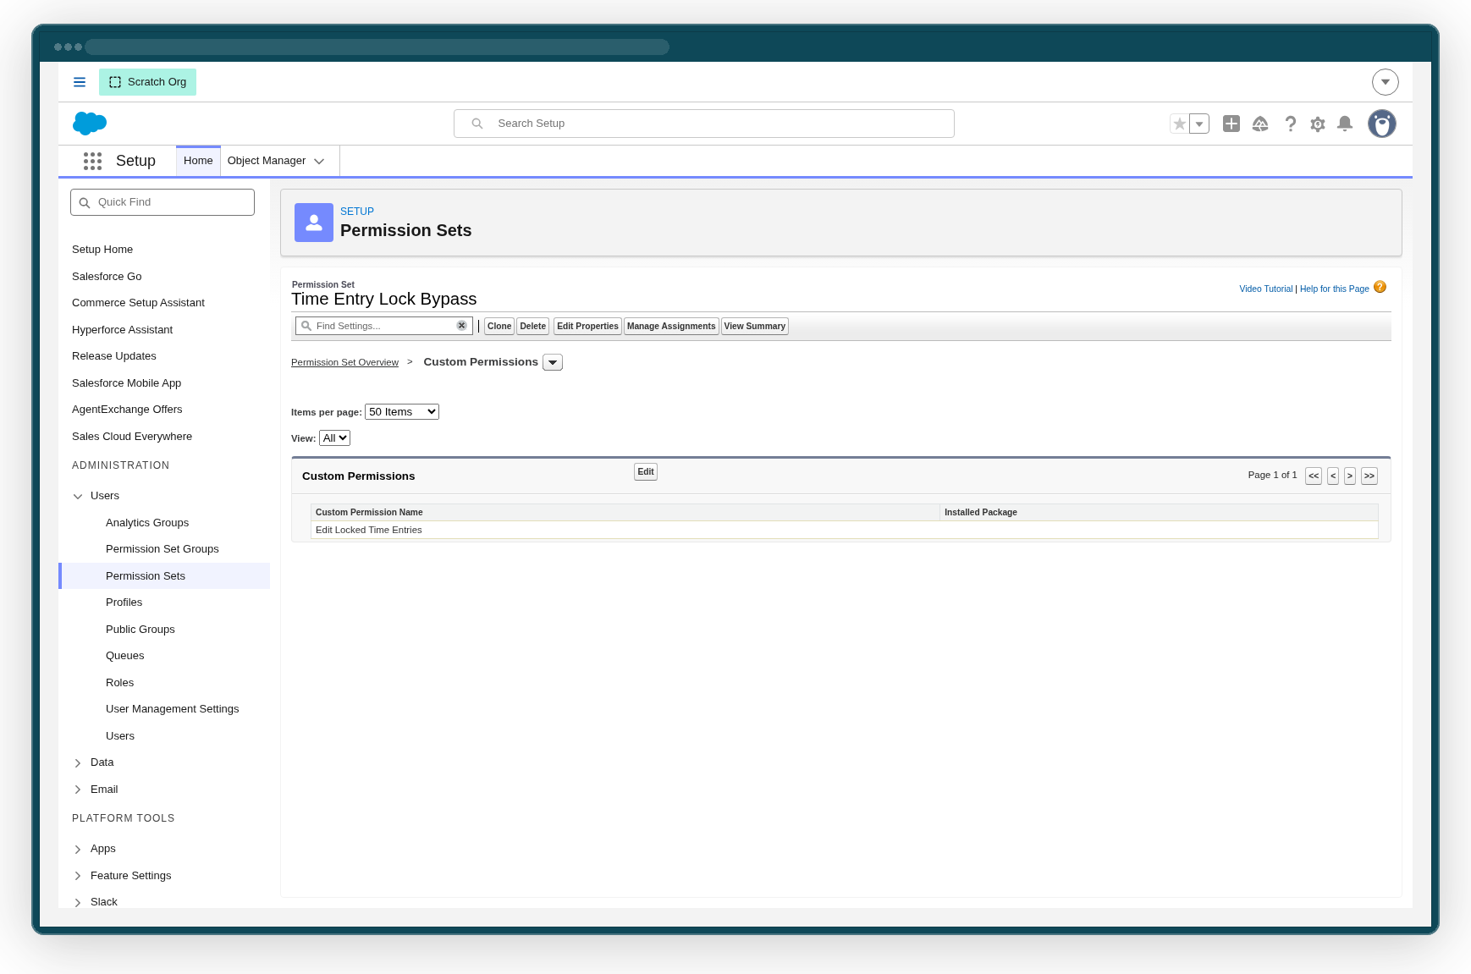The width and height of the screenshot is (1471, 974).
Task: Click the circled dropdown arrow at top right
Action: tap(1386, 82)
